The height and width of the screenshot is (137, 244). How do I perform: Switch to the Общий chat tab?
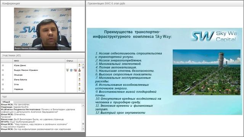[6, 102]
